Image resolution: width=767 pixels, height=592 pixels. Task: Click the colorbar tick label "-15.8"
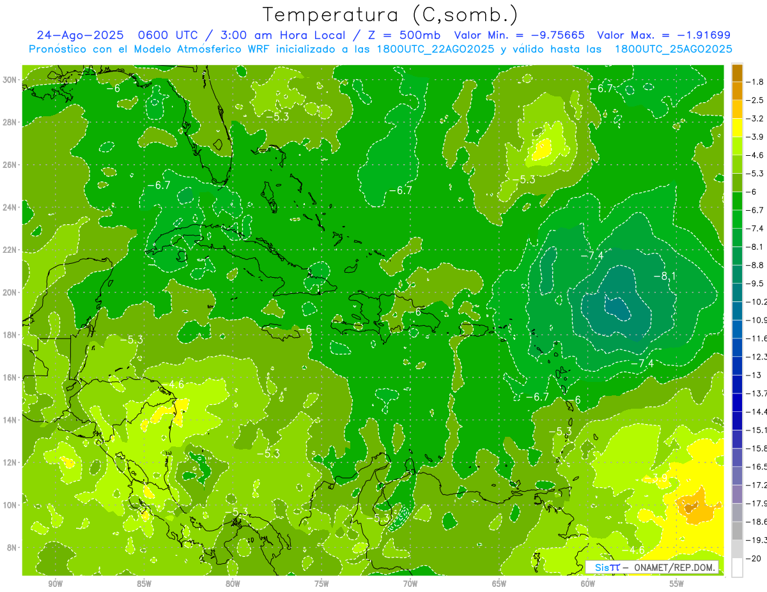[757, 448]
